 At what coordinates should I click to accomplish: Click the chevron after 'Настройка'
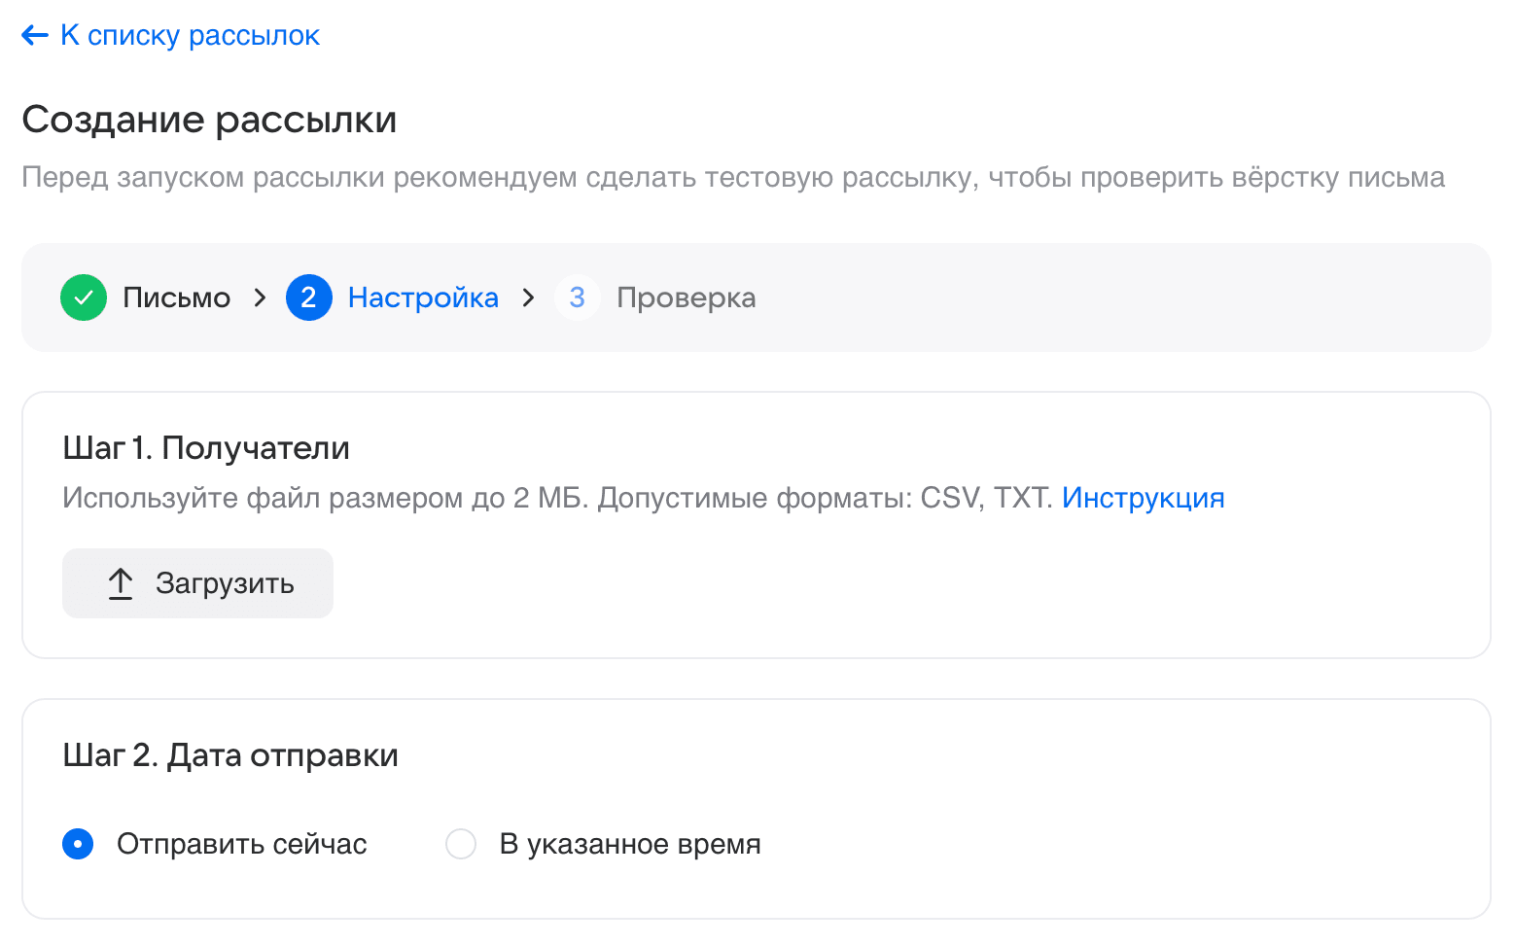coord(528,297)
